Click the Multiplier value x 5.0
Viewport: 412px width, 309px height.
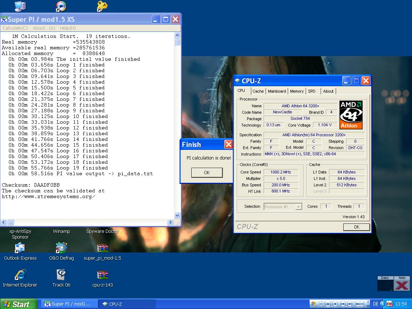point(281,178)
